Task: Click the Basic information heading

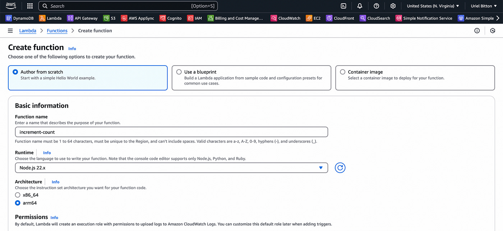Action: 42,106
